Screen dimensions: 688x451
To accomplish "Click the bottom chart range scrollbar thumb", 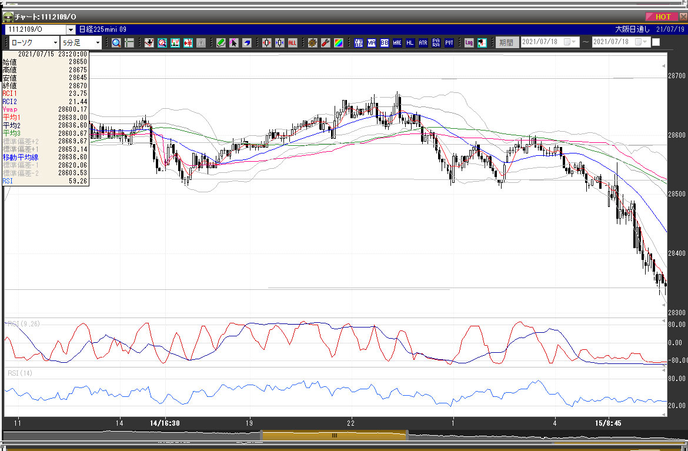I will point(334,435).
